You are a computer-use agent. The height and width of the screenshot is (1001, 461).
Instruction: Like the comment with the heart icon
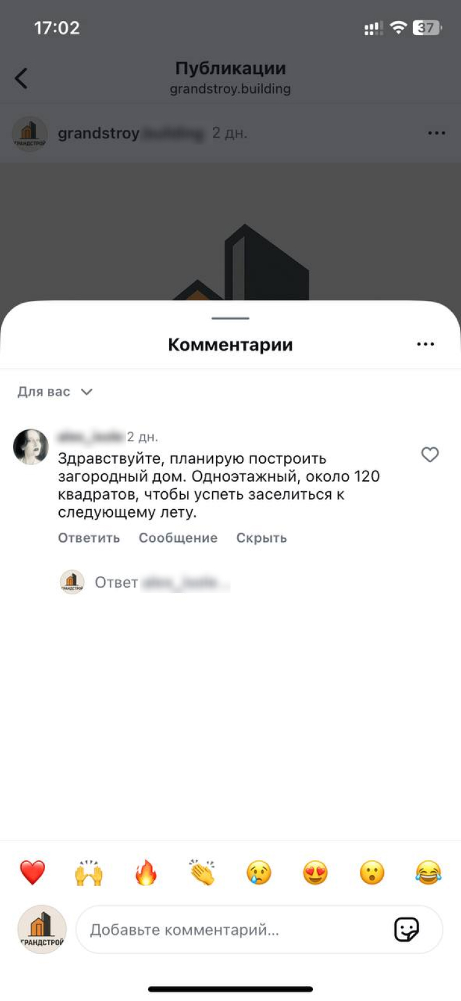point(430,455)
